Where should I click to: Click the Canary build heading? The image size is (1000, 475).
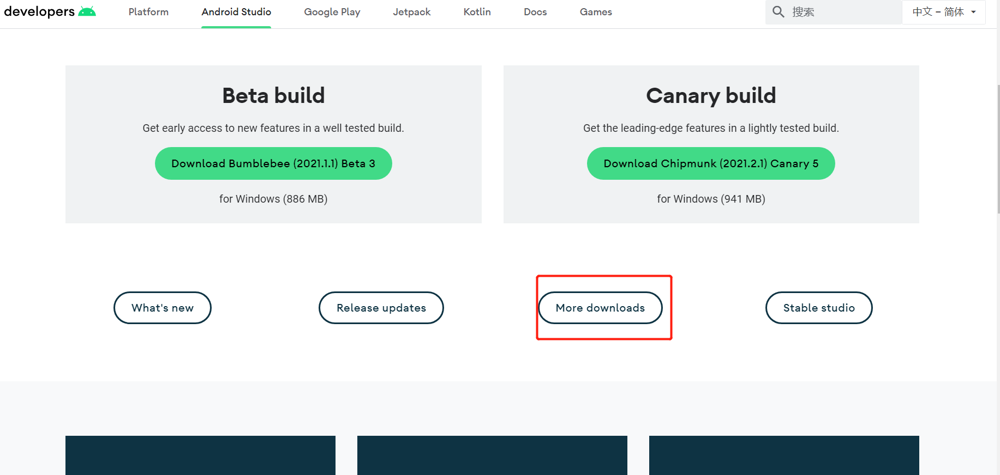[x=711, y=96]
